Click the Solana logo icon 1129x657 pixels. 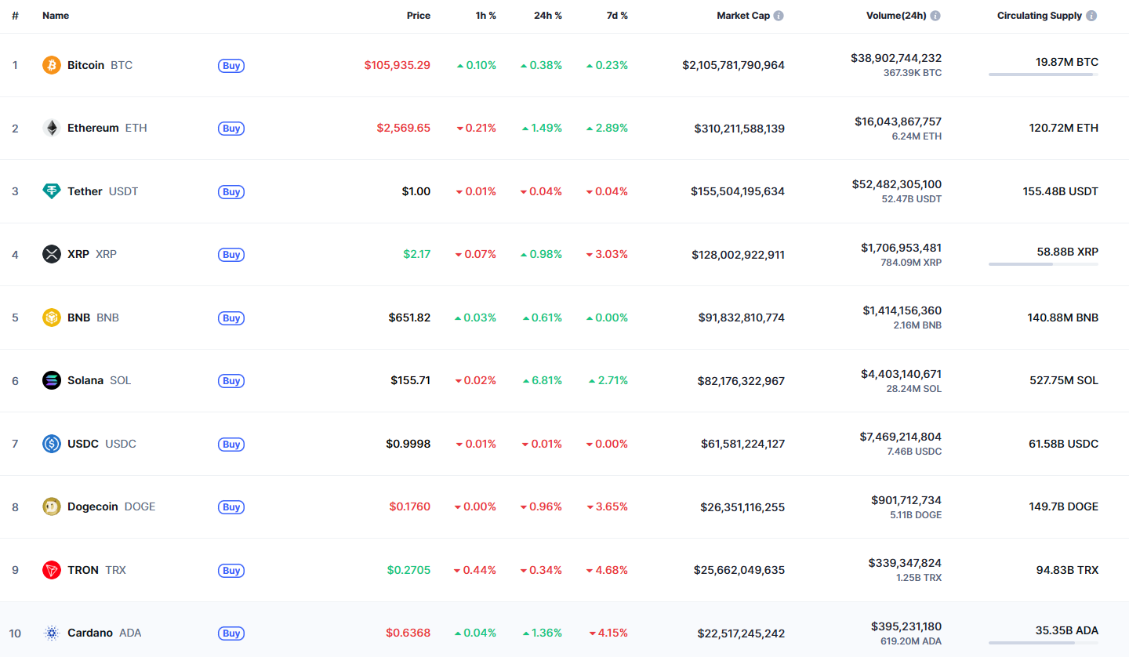51,380
